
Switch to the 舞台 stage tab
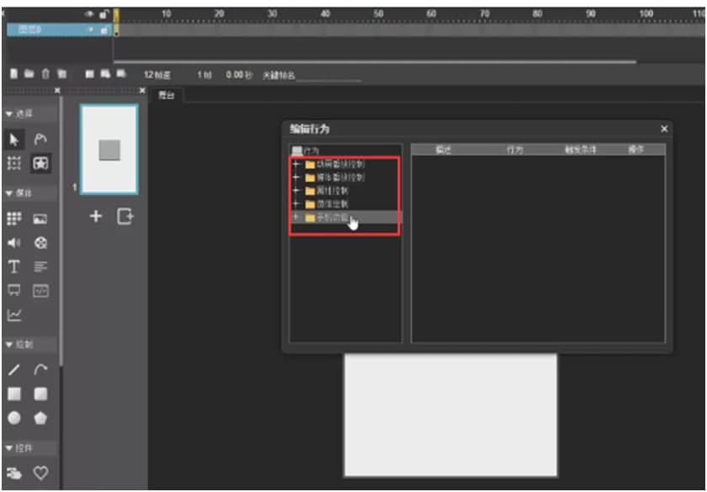[x=167, y=95]
